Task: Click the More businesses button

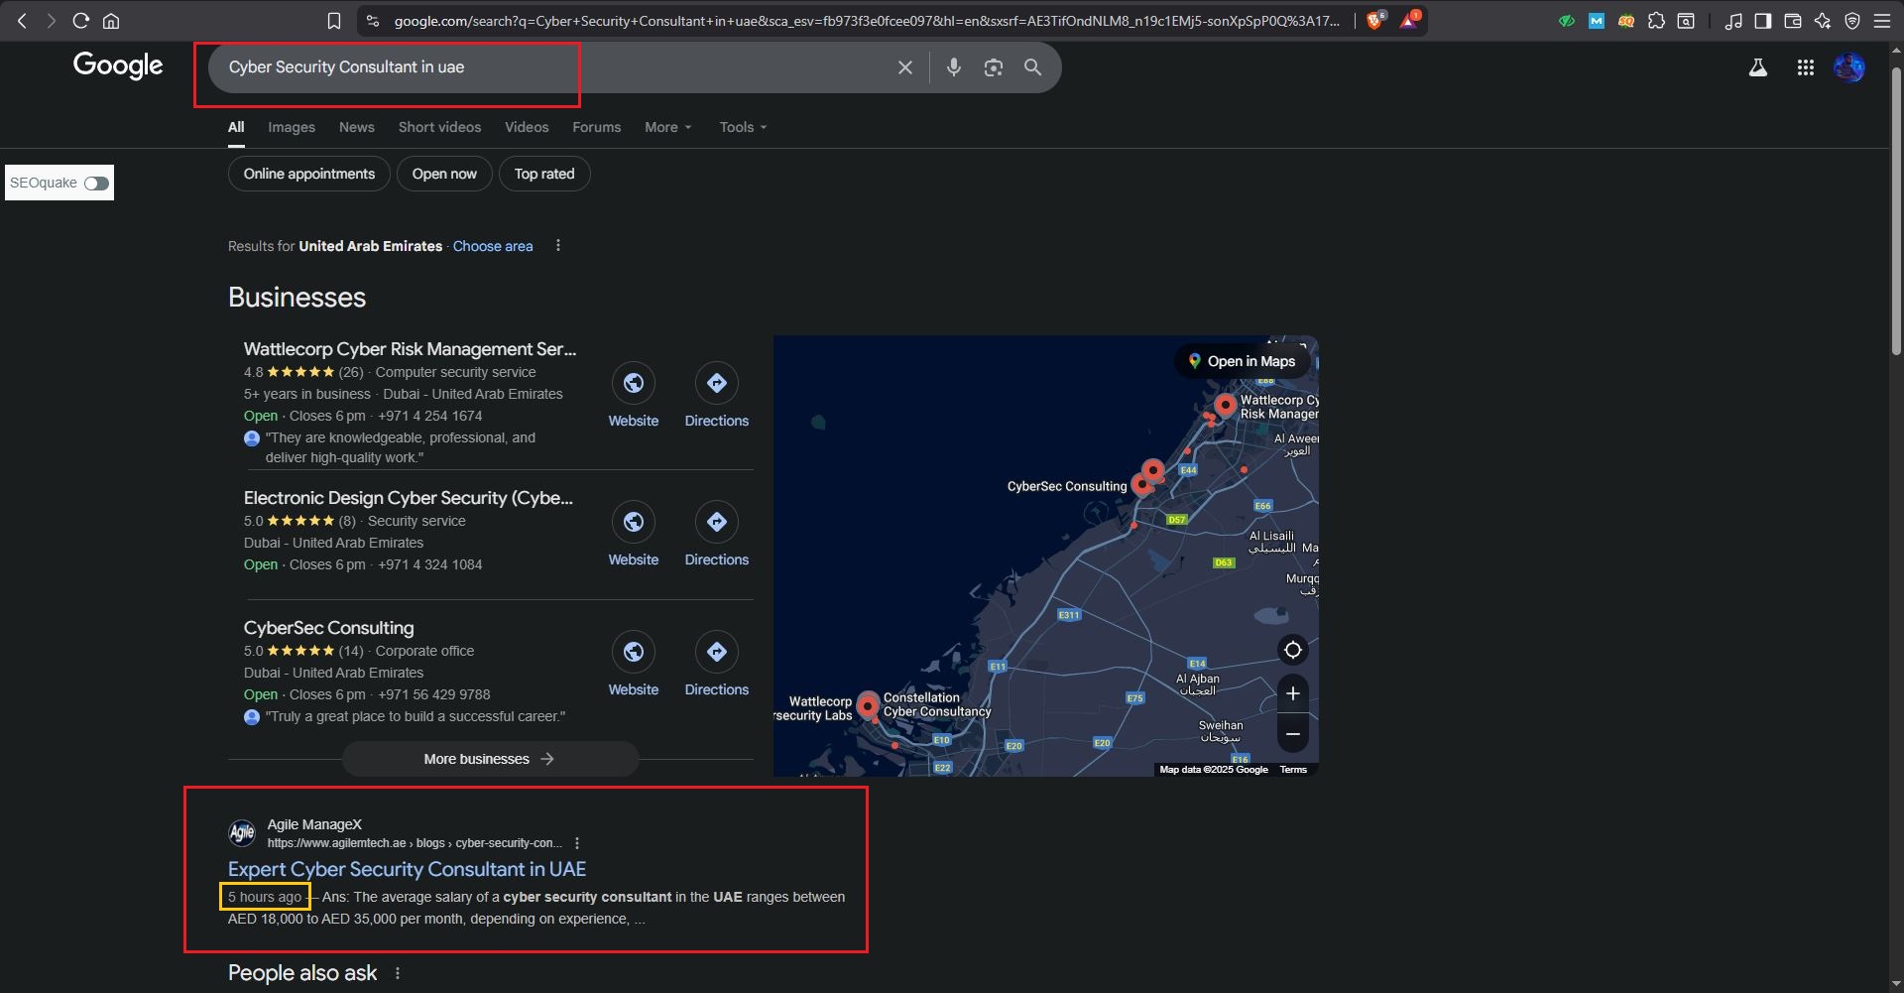Action: [490, 759]
